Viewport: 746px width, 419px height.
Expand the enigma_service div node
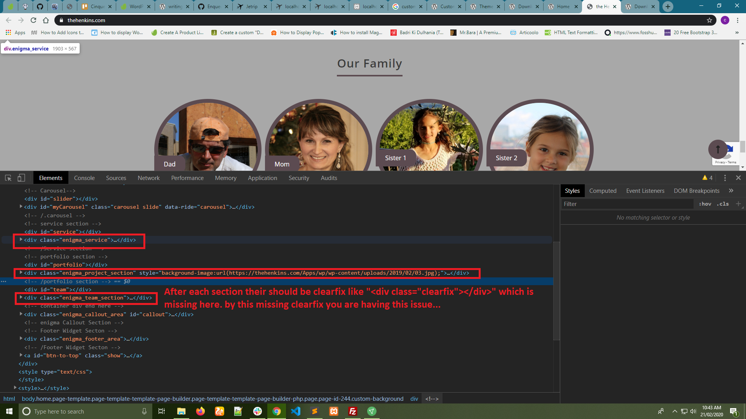(21, 240)
